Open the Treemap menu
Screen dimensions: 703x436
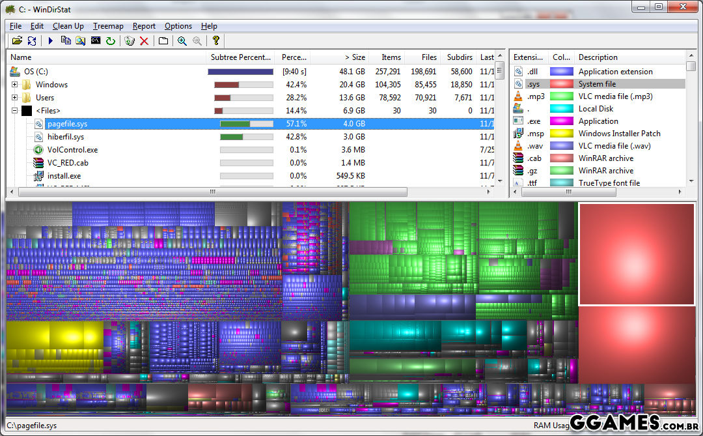click(x=108, y=26)
